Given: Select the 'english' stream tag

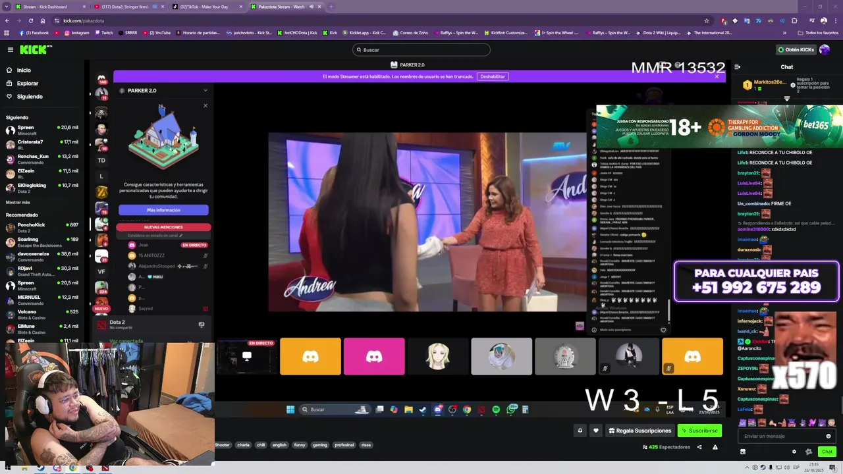Looking at the screenshot, I should click(x=279, y=445).
